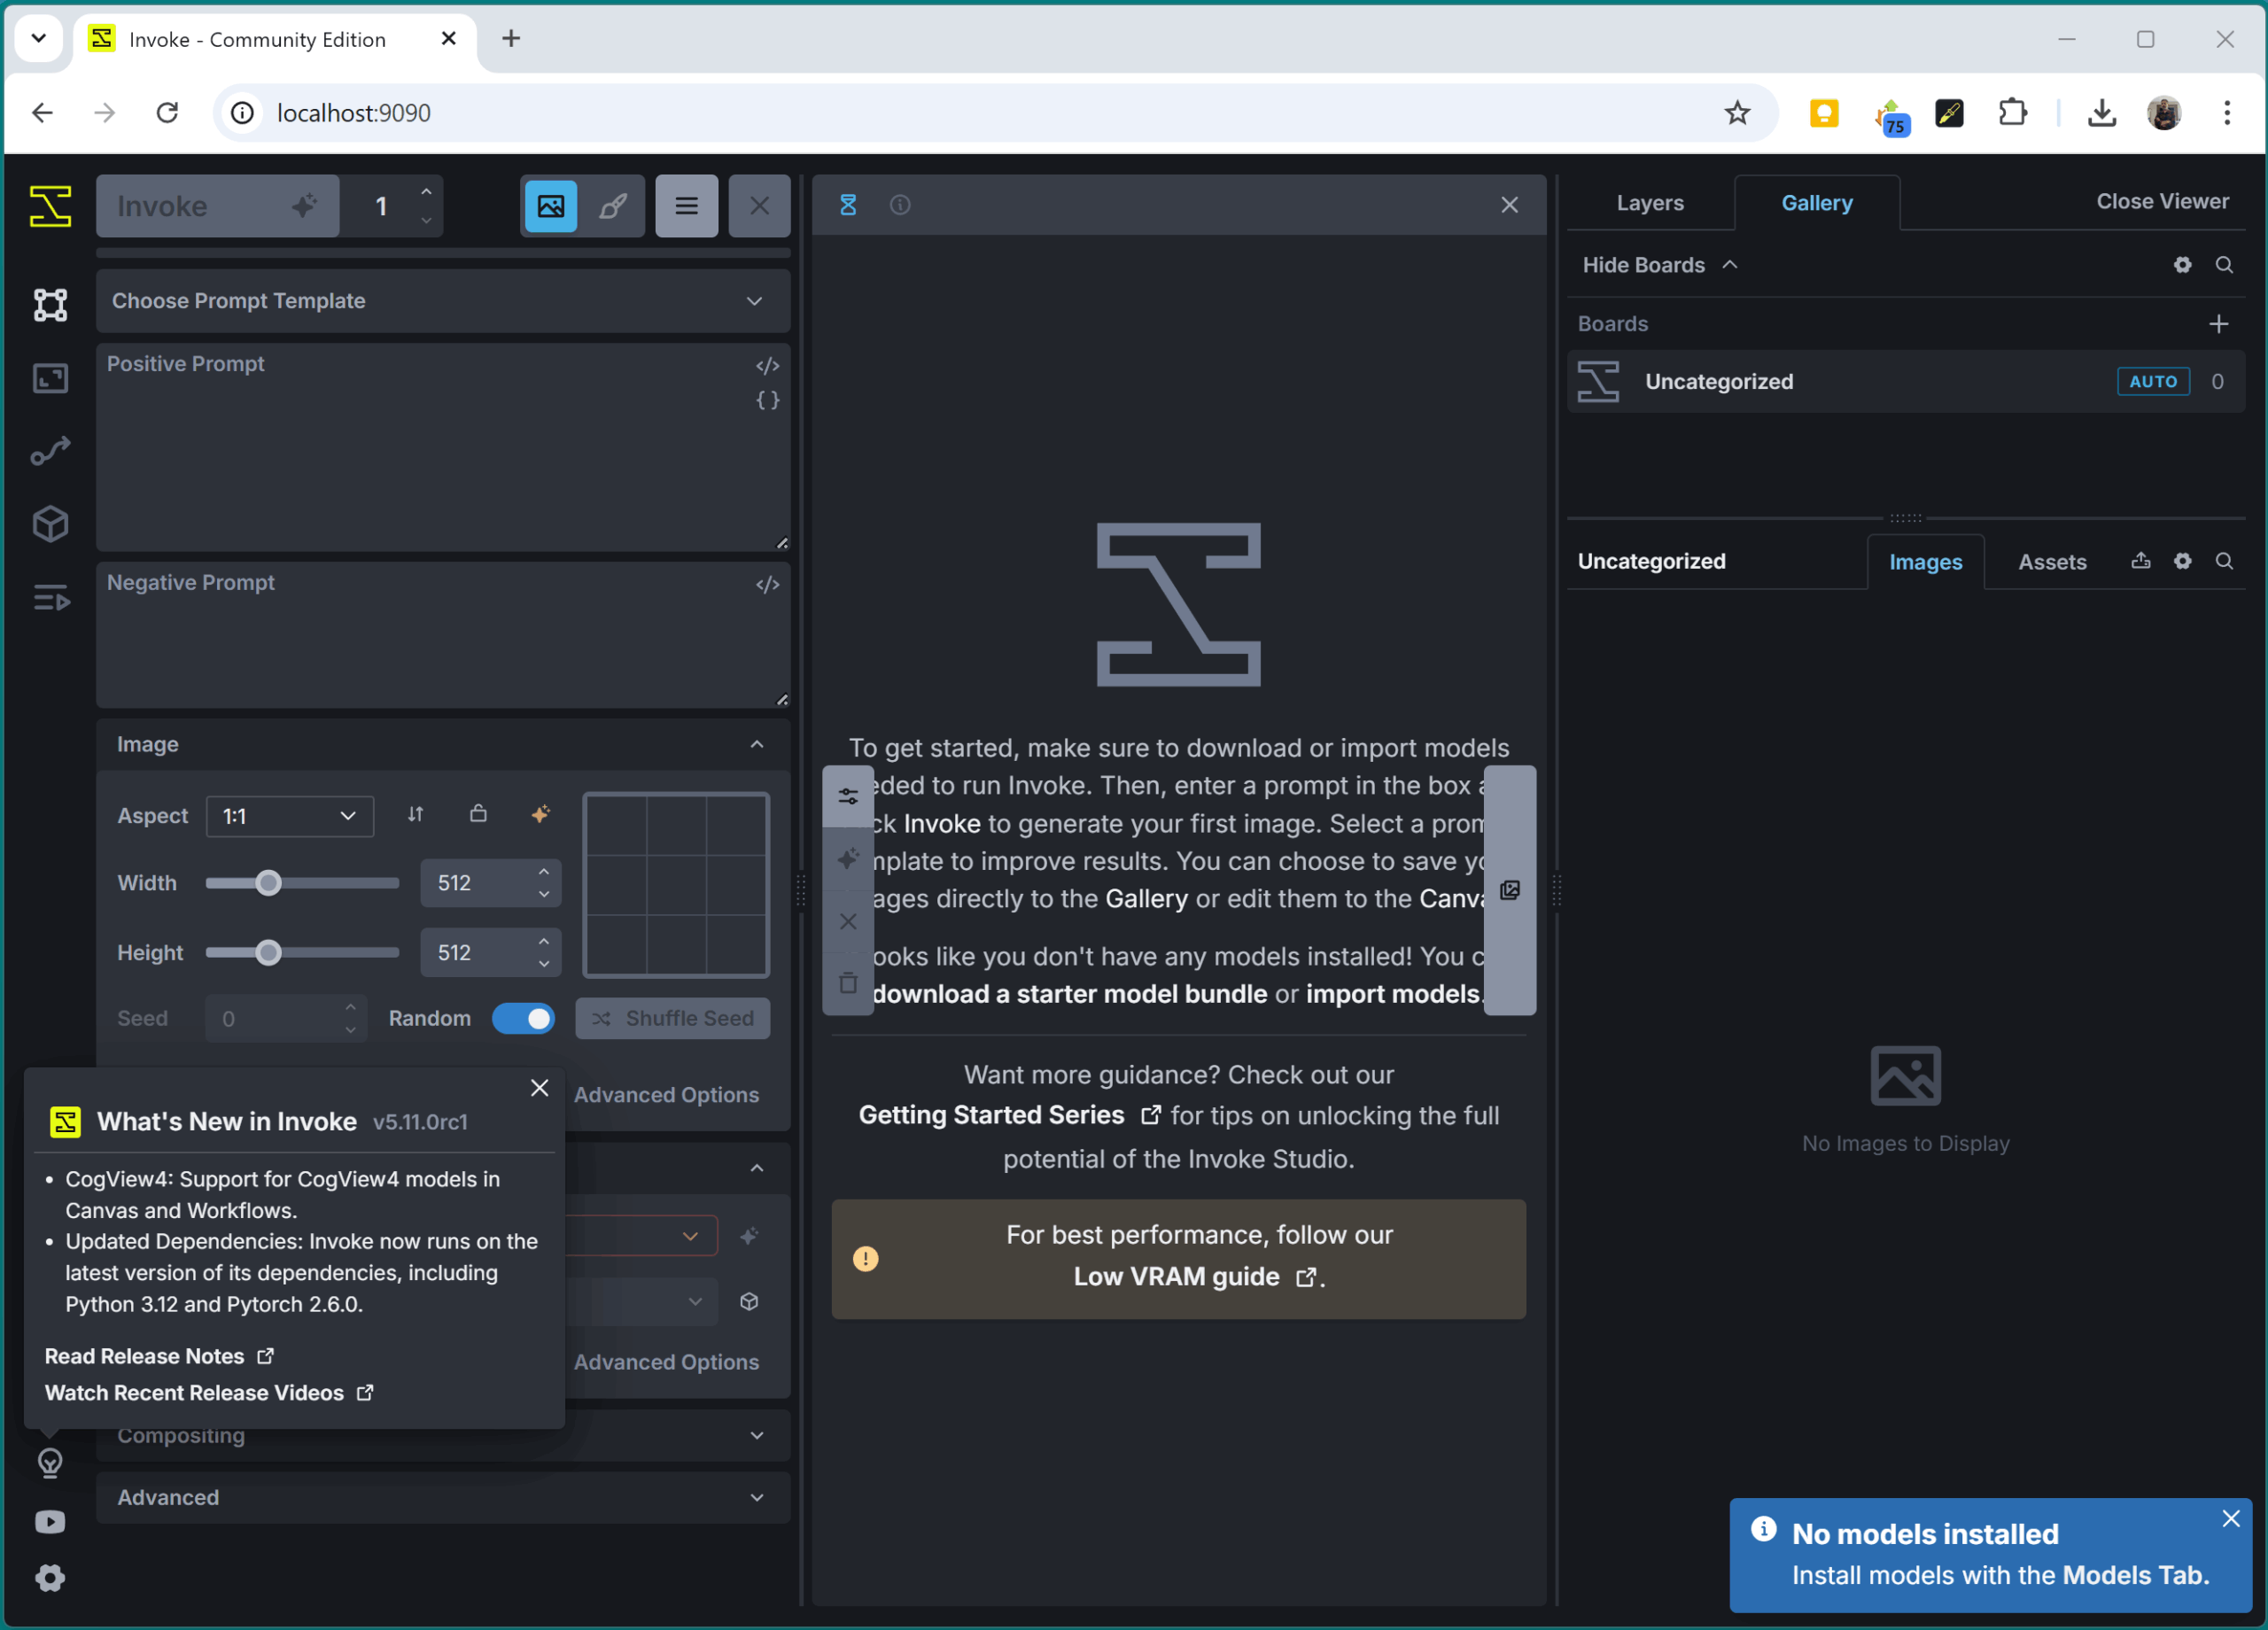
Task: Collapse boards with Hide Boards
Action: 1660,265
